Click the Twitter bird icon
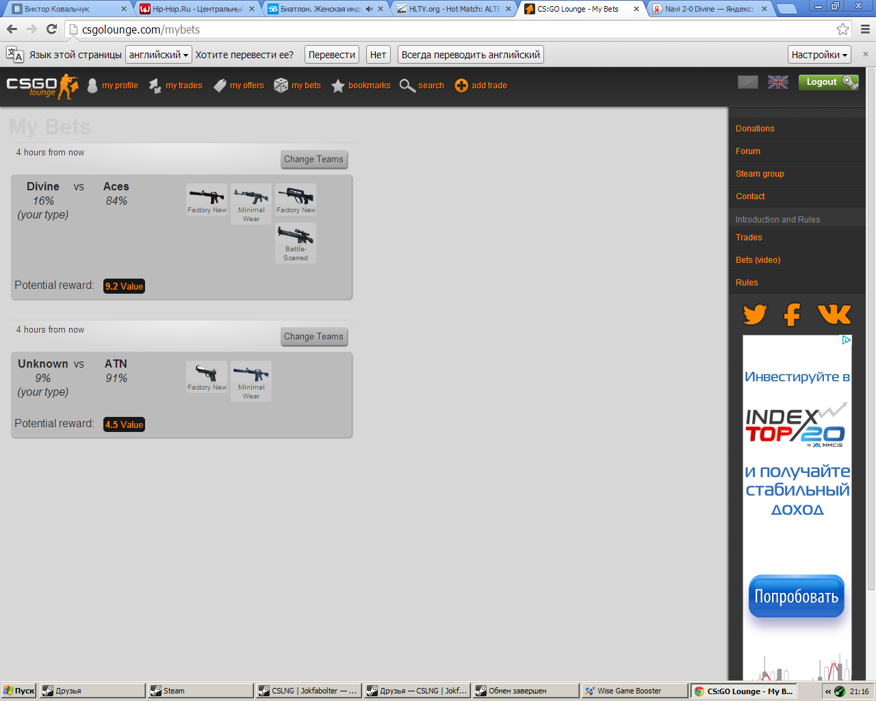 tap(755, 314)
